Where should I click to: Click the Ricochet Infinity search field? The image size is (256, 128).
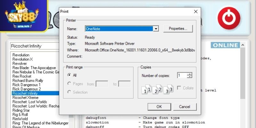click(x=35, y=46)
